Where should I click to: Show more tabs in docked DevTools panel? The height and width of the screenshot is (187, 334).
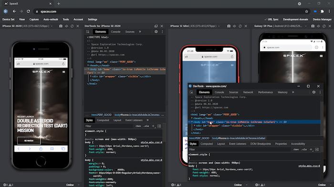point(140,32)
